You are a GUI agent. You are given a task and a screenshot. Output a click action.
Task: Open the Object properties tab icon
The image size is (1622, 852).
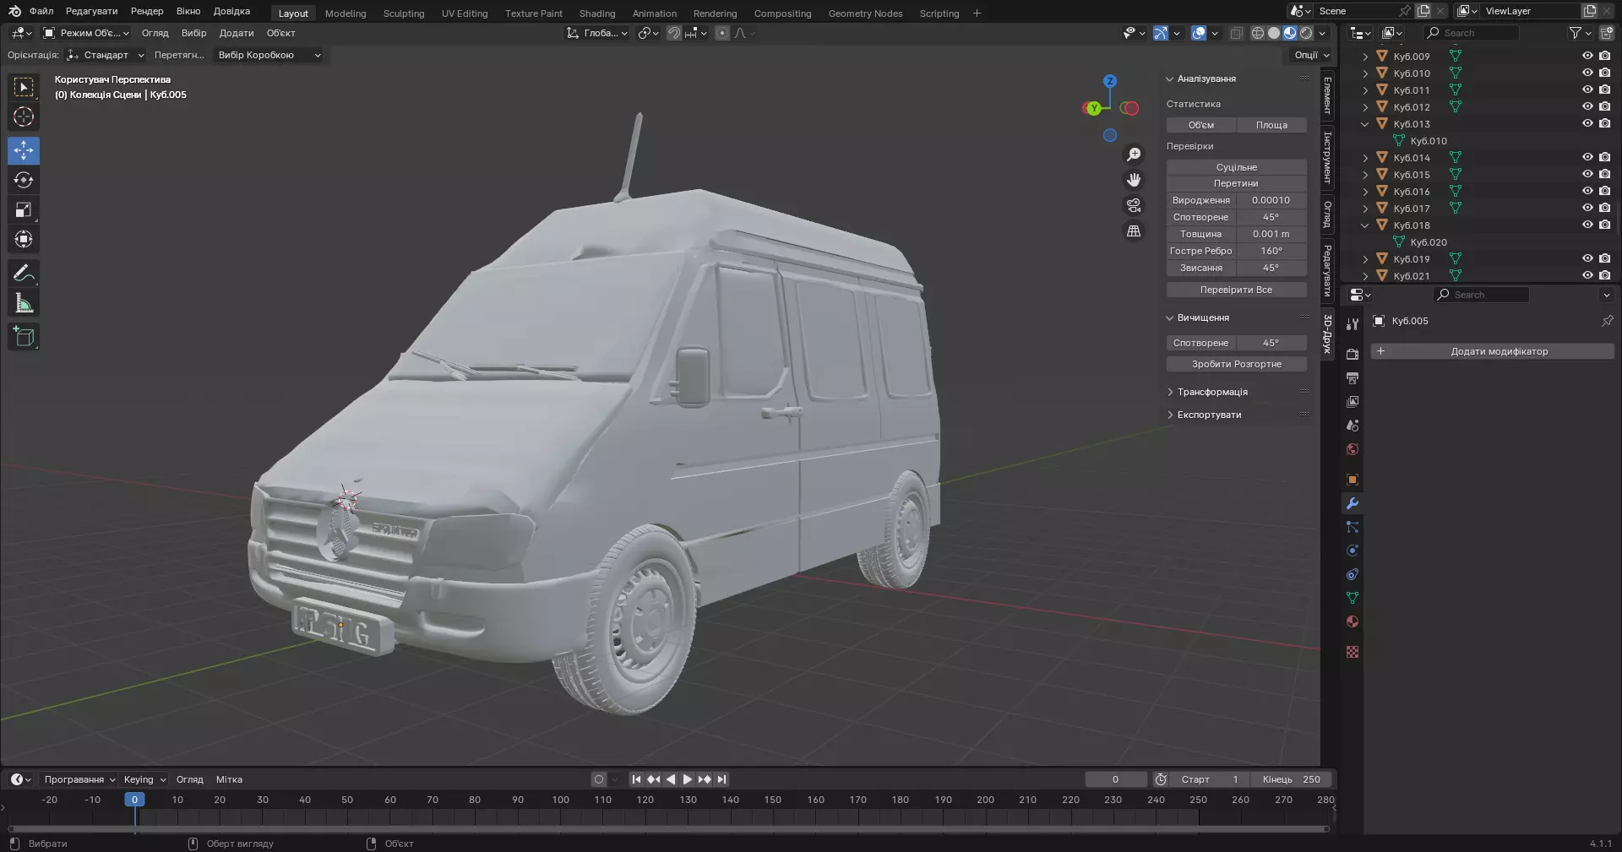pyautogui.click(x=1353, y=480)
